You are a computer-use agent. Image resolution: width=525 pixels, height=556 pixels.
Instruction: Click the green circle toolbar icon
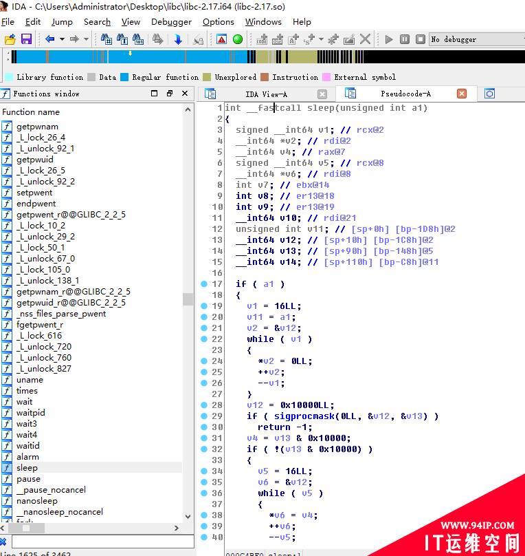point(238,39)
